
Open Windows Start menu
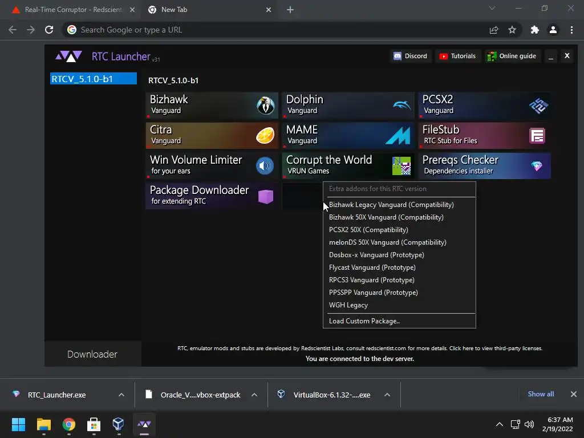18,424
